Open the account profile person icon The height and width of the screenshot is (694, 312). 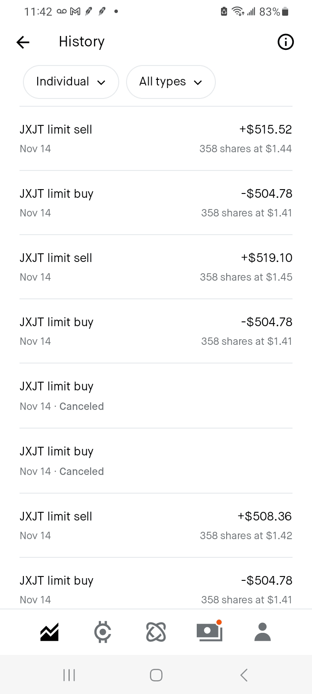[263, 632]
